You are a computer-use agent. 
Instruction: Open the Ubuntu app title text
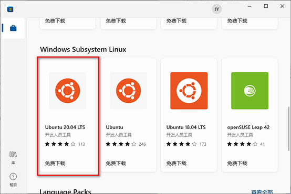coord(115,127)
